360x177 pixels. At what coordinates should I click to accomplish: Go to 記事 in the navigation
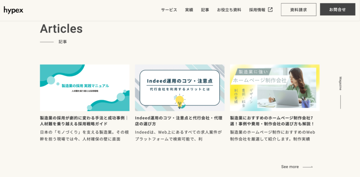pos(205,10)
